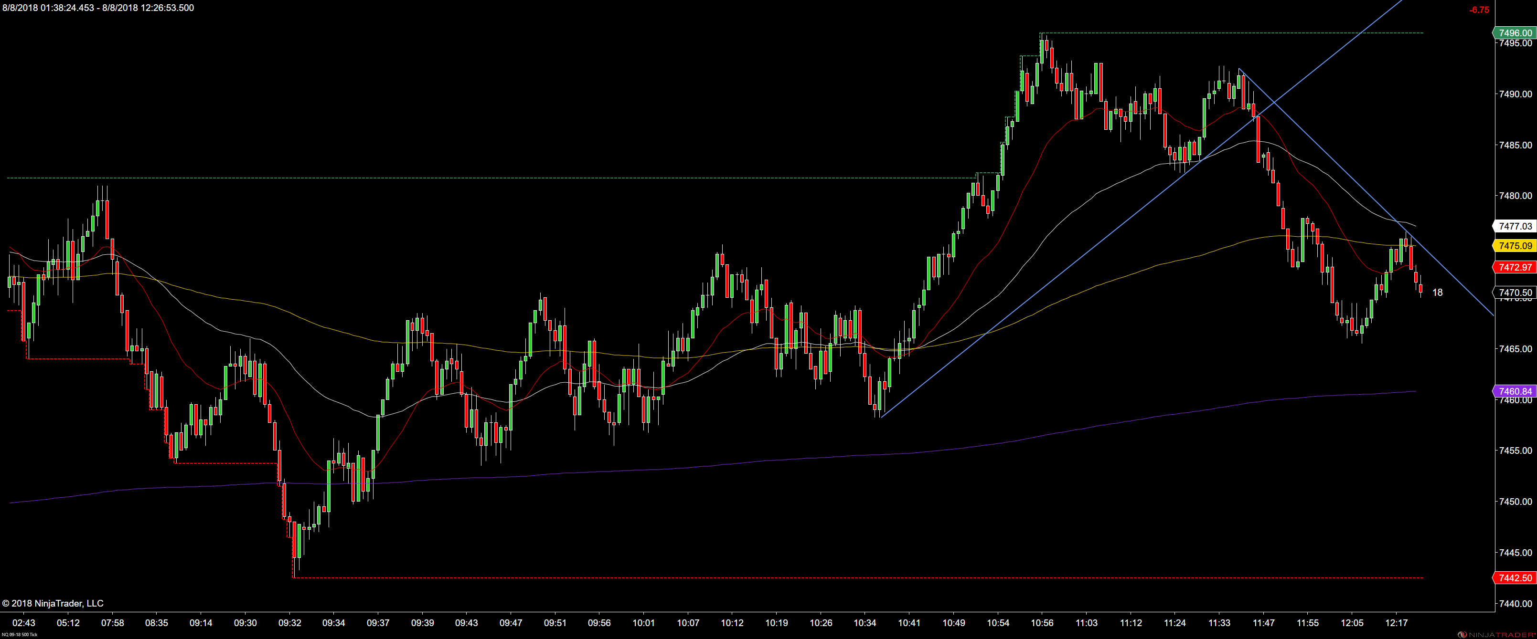Click the 09:43 time axis label
This screenshot has height=639, width=1537.
466,623
